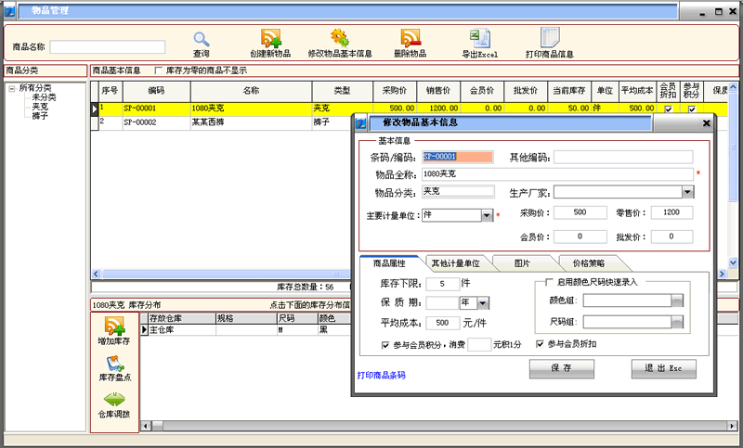This screenshot has width=743, height=448.
Task: Click the 物品分类 field 夹克
Action: 458,192
